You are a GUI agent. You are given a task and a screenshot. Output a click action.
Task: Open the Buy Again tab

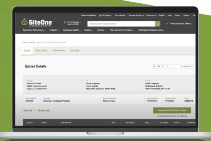pyautogui.click(x=75, y=50)
